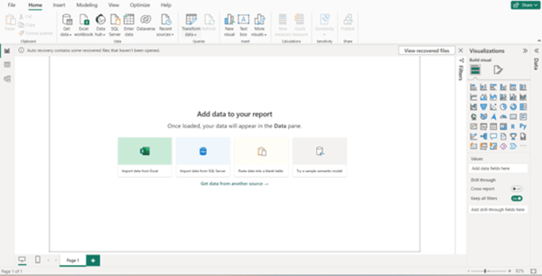Image resolution: width=542 pixels, height=276 pixels.
Task: Open the Share dropdown button
Action: pos(525,5)
